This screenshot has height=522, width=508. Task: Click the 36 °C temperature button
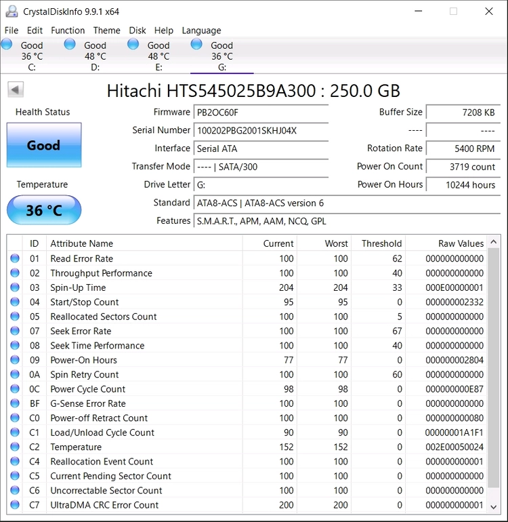click(44, 210)
